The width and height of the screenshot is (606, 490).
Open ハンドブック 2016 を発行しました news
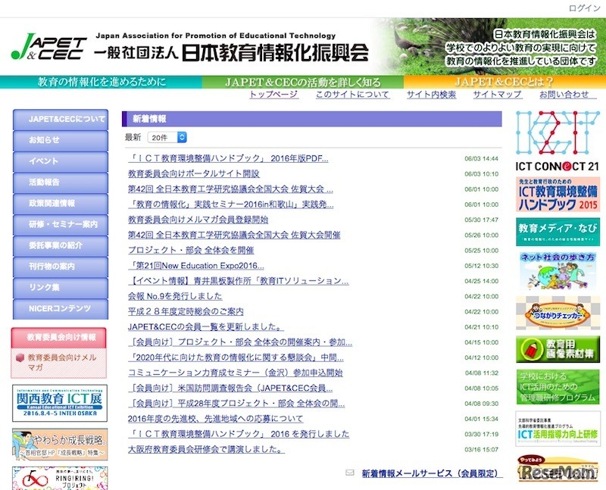click(239, 434)
